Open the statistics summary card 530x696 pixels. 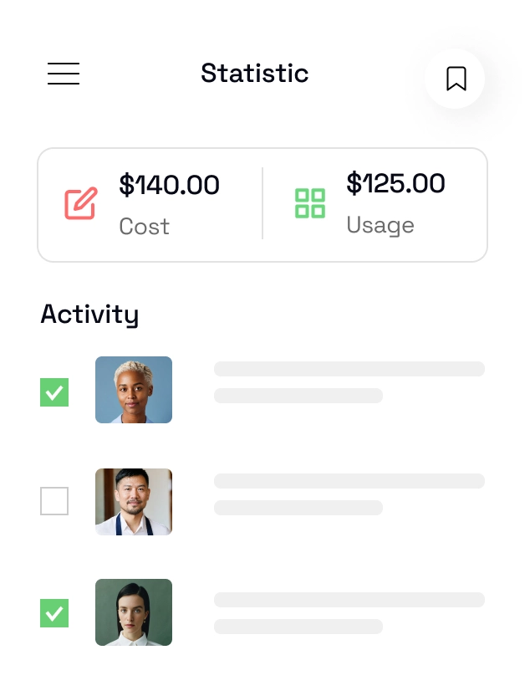tap(262, 203)
